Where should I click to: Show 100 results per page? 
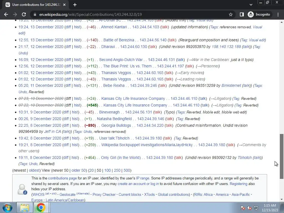107,171
